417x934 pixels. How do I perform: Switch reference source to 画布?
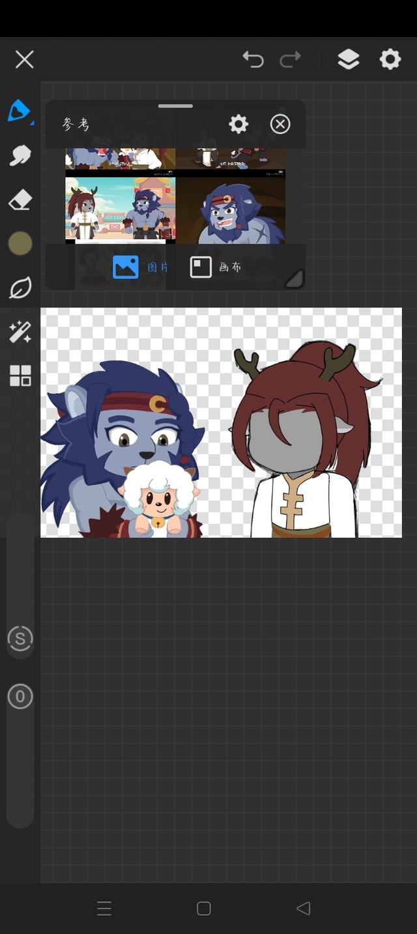coord(216,267)
